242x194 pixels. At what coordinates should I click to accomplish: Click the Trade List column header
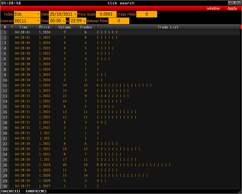coord(168,27)
